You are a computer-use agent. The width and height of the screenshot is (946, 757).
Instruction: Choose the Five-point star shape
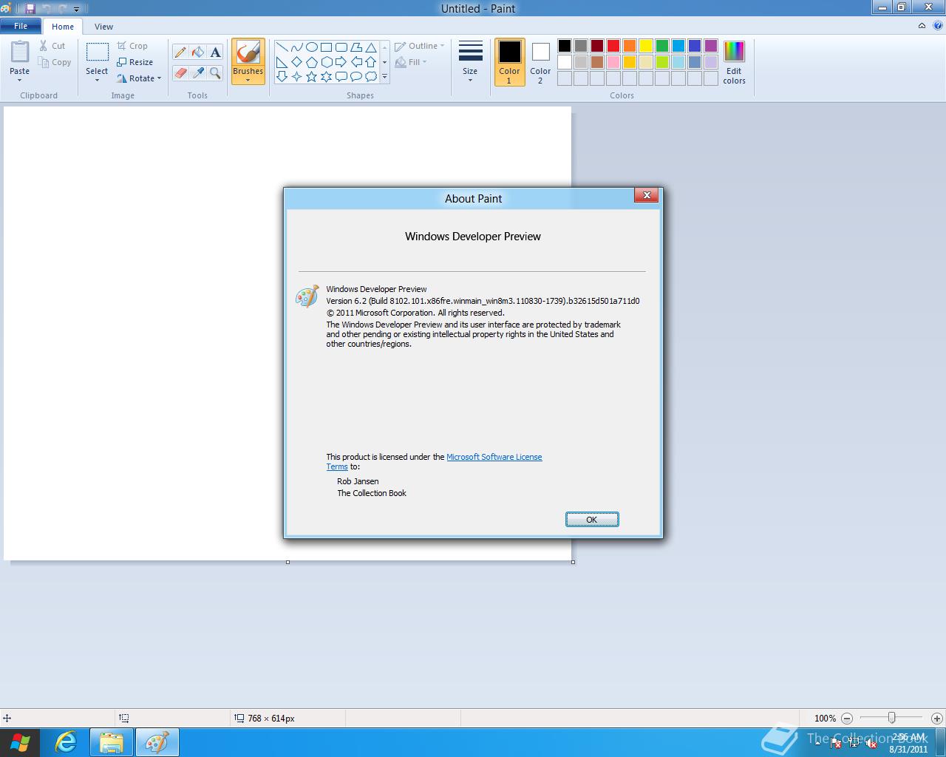coord(311,76)
